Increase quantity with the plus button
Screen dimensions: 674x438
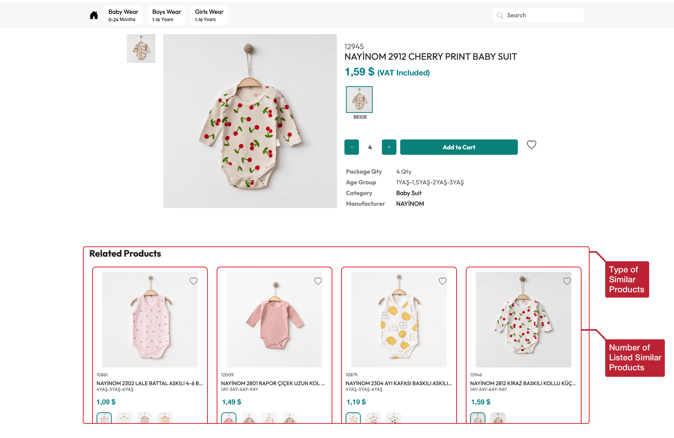[x=389, y=147]
